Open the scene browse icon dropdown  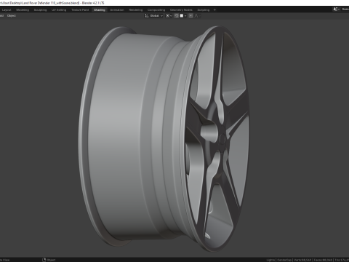[336, 9]
